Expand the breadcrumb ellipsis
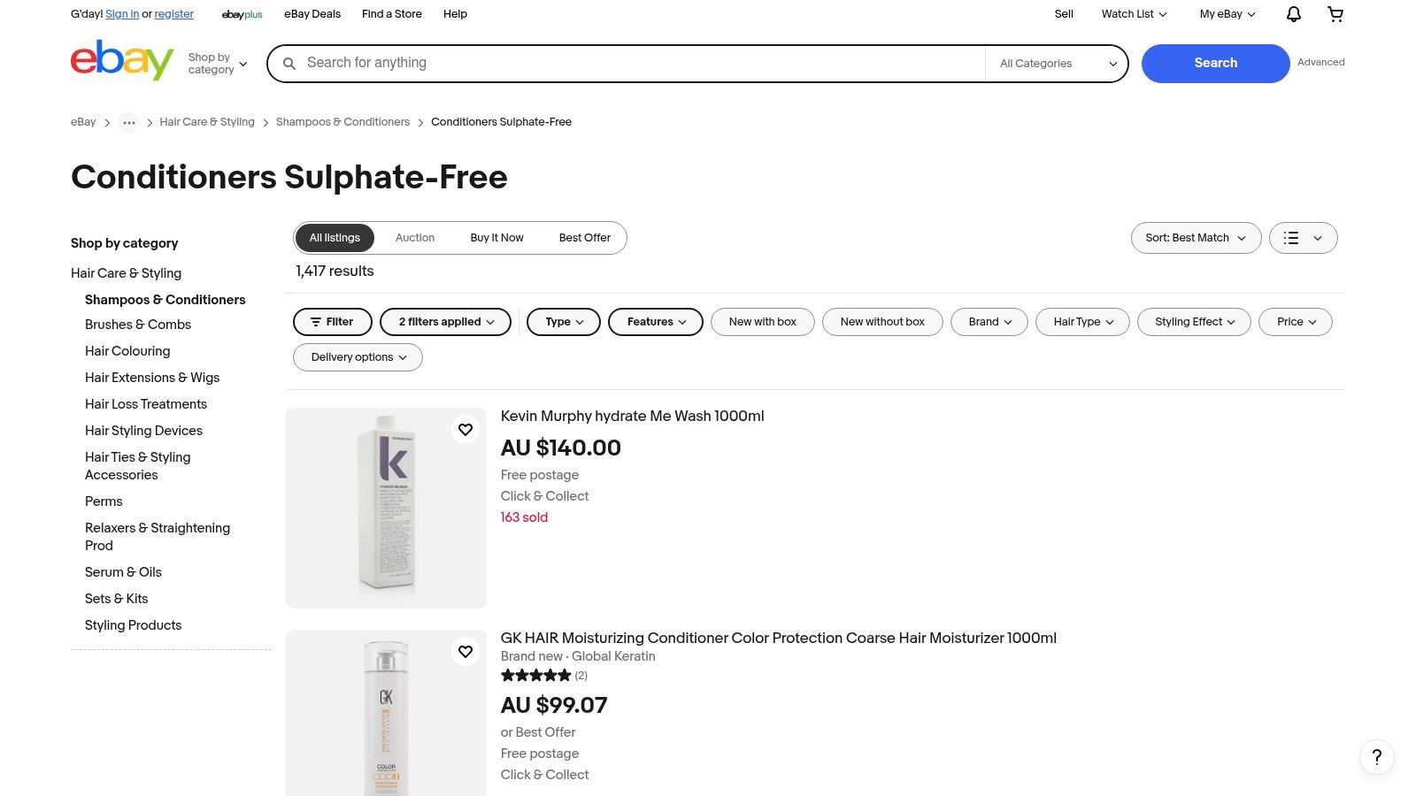Viewport: 1416px width, 796px height. 128,122
